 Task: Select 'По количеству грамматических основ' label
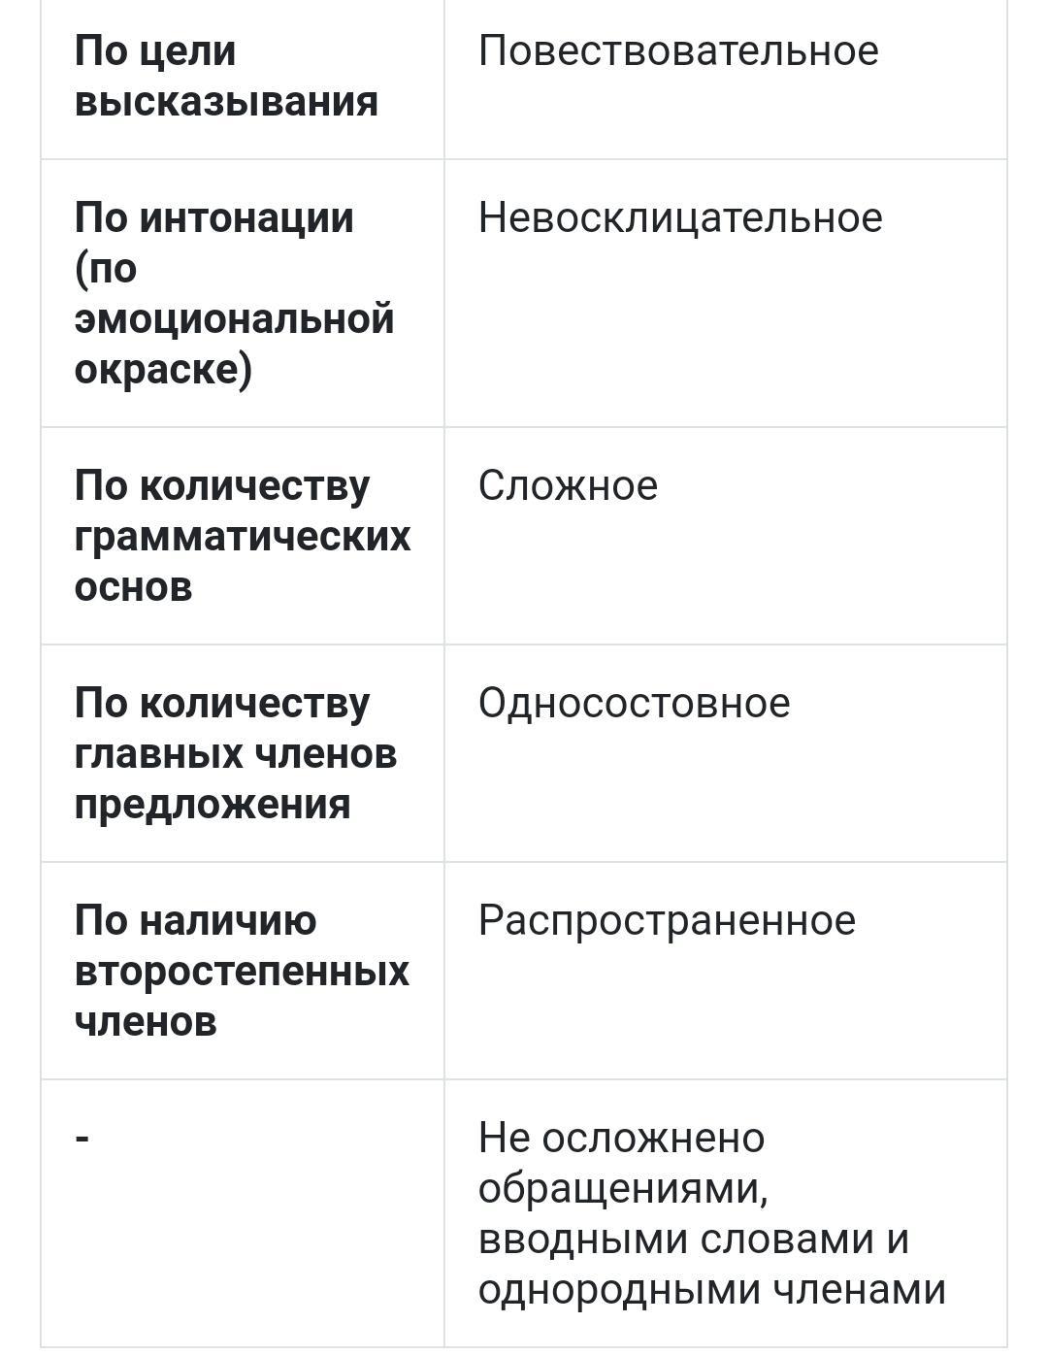coord(243,536)
